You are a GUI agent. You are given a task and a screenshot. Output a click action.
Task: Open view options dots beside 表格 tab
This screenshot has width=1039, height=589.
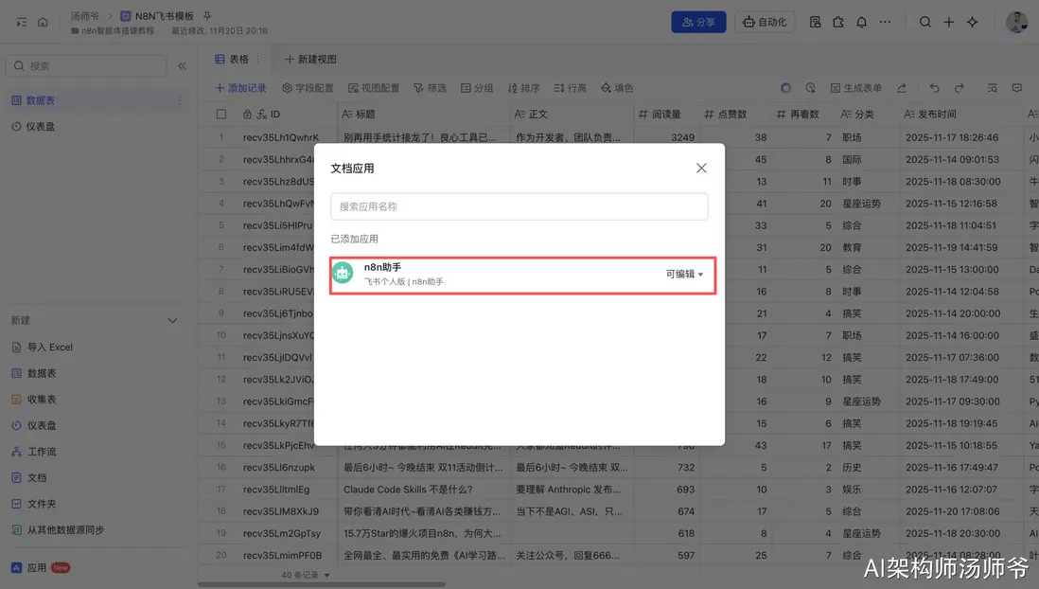258,59
